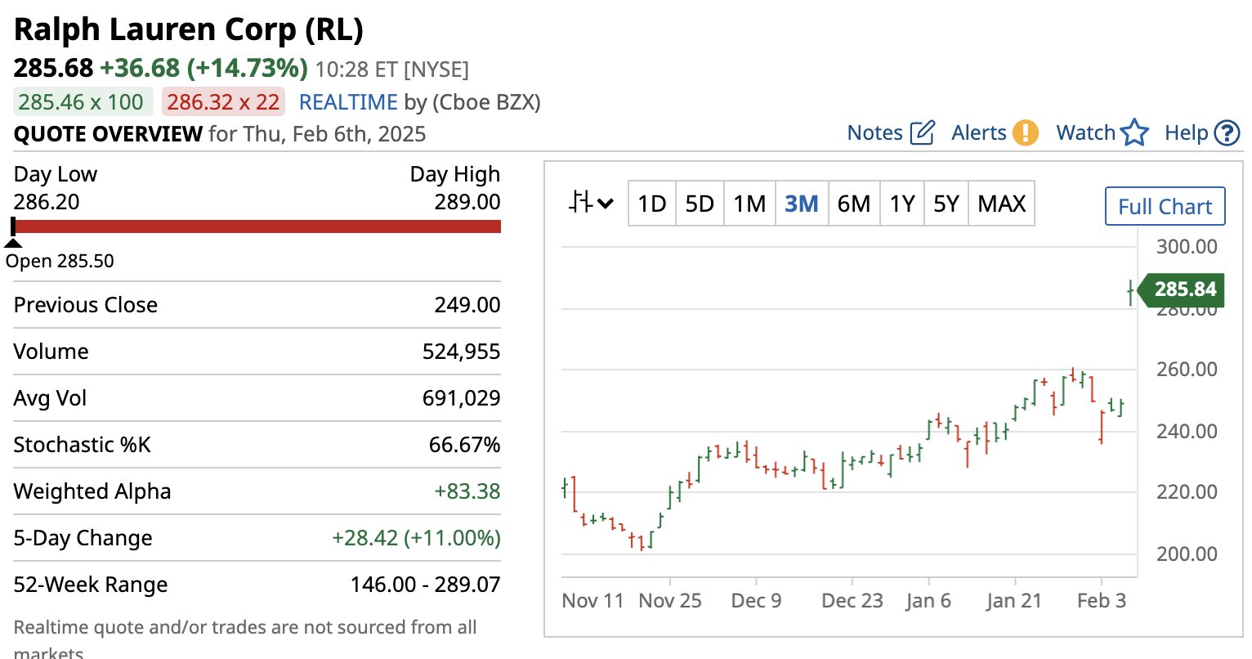Click the Previous Close value 249.00
The image size is (1252, 659).
467,305
